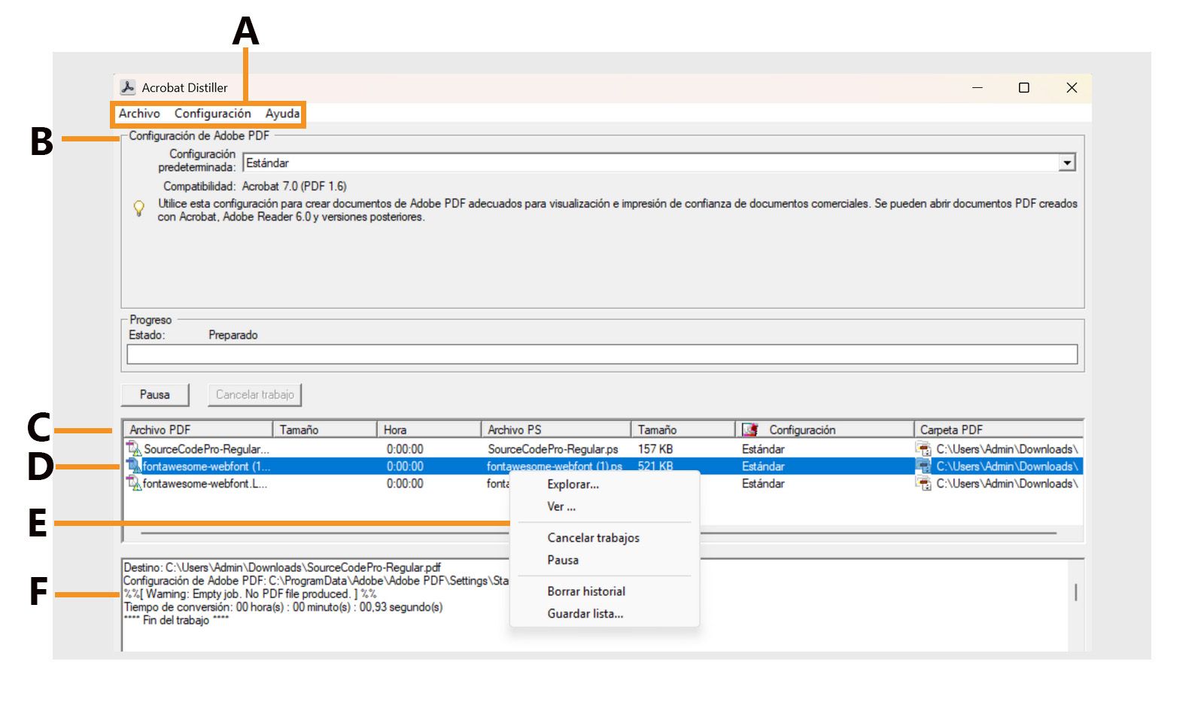Open the Configuración menu
This screenshot has width=1204, height=711.
[214, 114]
